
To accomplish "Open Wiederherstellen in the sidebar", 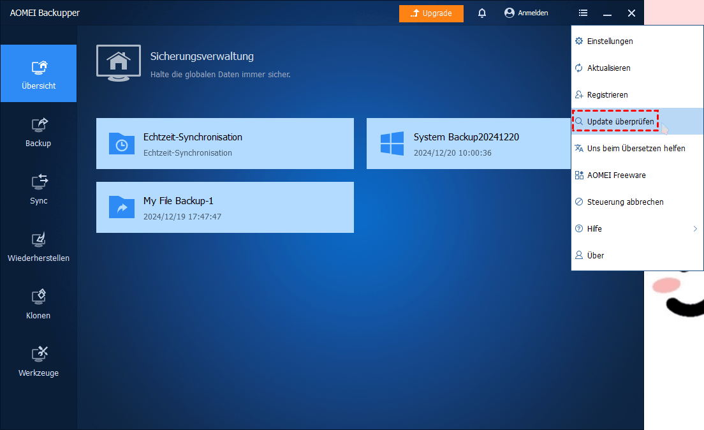I will pyautogui.click(x=39, y=247).
